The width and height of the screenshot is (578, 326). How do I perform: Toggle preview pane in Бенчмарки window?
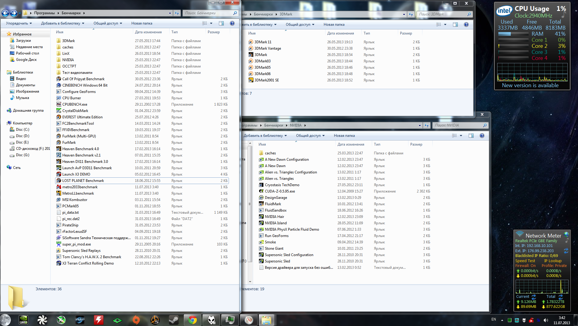(x=221, y=23)
